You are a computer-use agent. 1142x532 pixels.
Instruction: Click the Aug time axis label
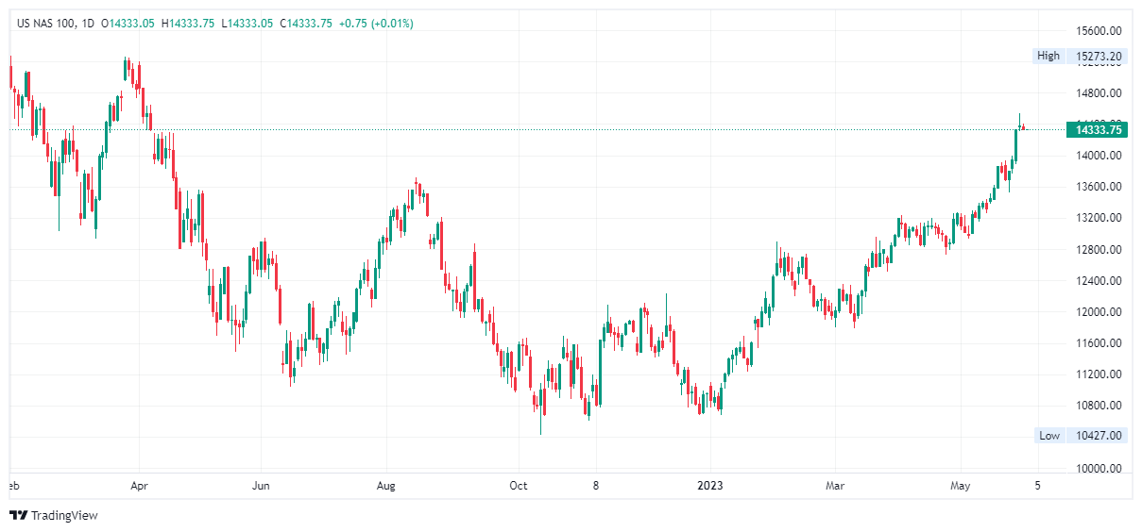click(385, 486)
